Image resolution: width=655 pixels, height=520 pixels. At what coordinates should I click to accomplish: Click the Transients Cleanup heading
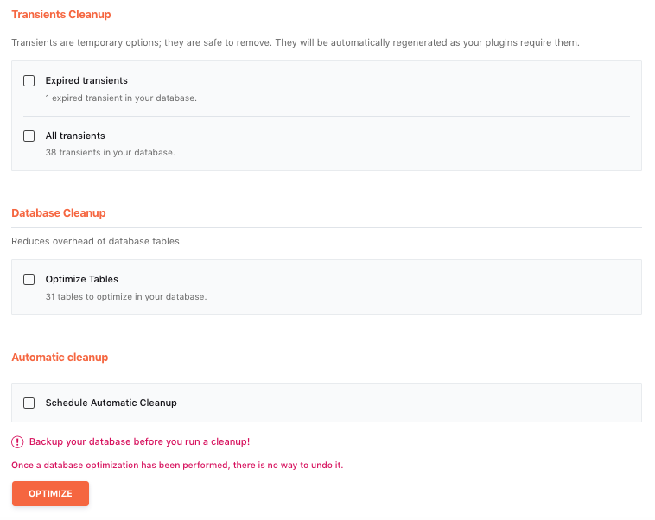pos(61,14)
